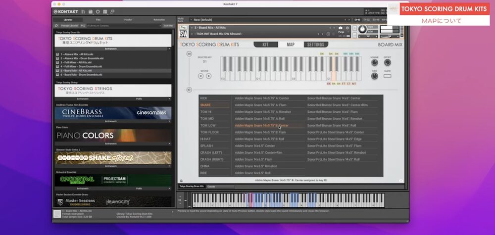Click the ISW instrument logo thumbnail
This screenshot has height=235, width=495.
point(183,34)
